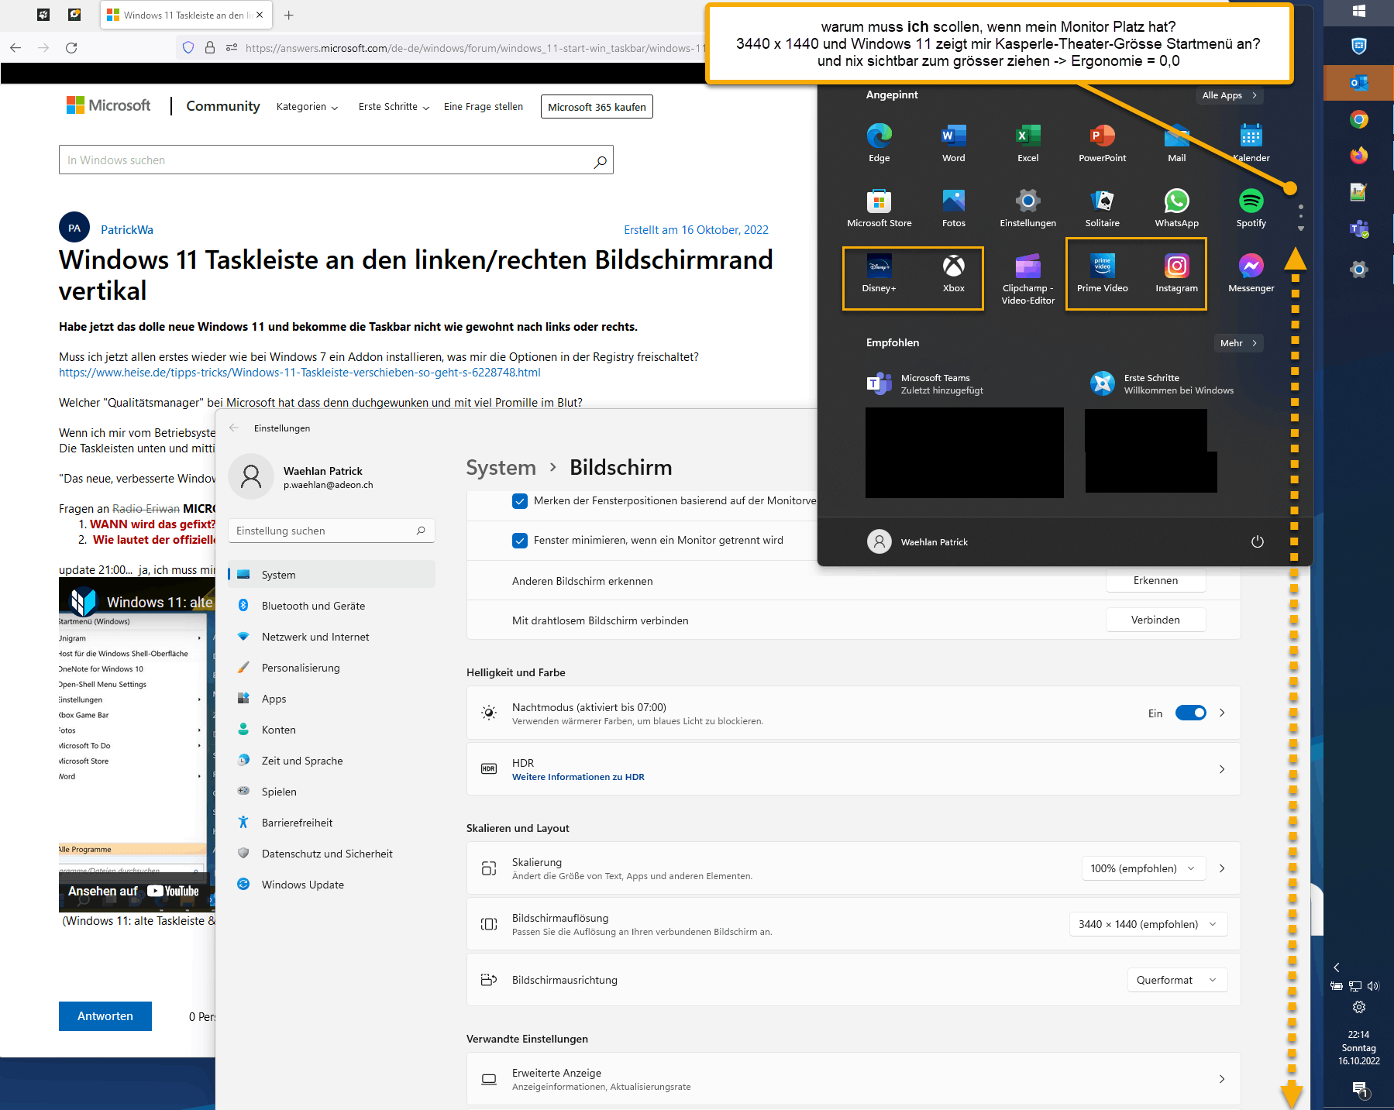Launch PowerPoint from Start menu
The image size is (1394, 1110).
click(x=1102, y=143)
